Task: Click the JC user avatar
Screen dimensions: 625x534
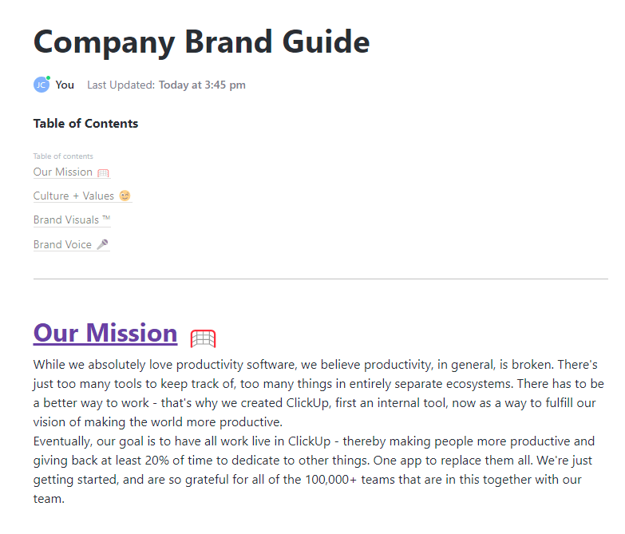Action: tap(41, 85)
